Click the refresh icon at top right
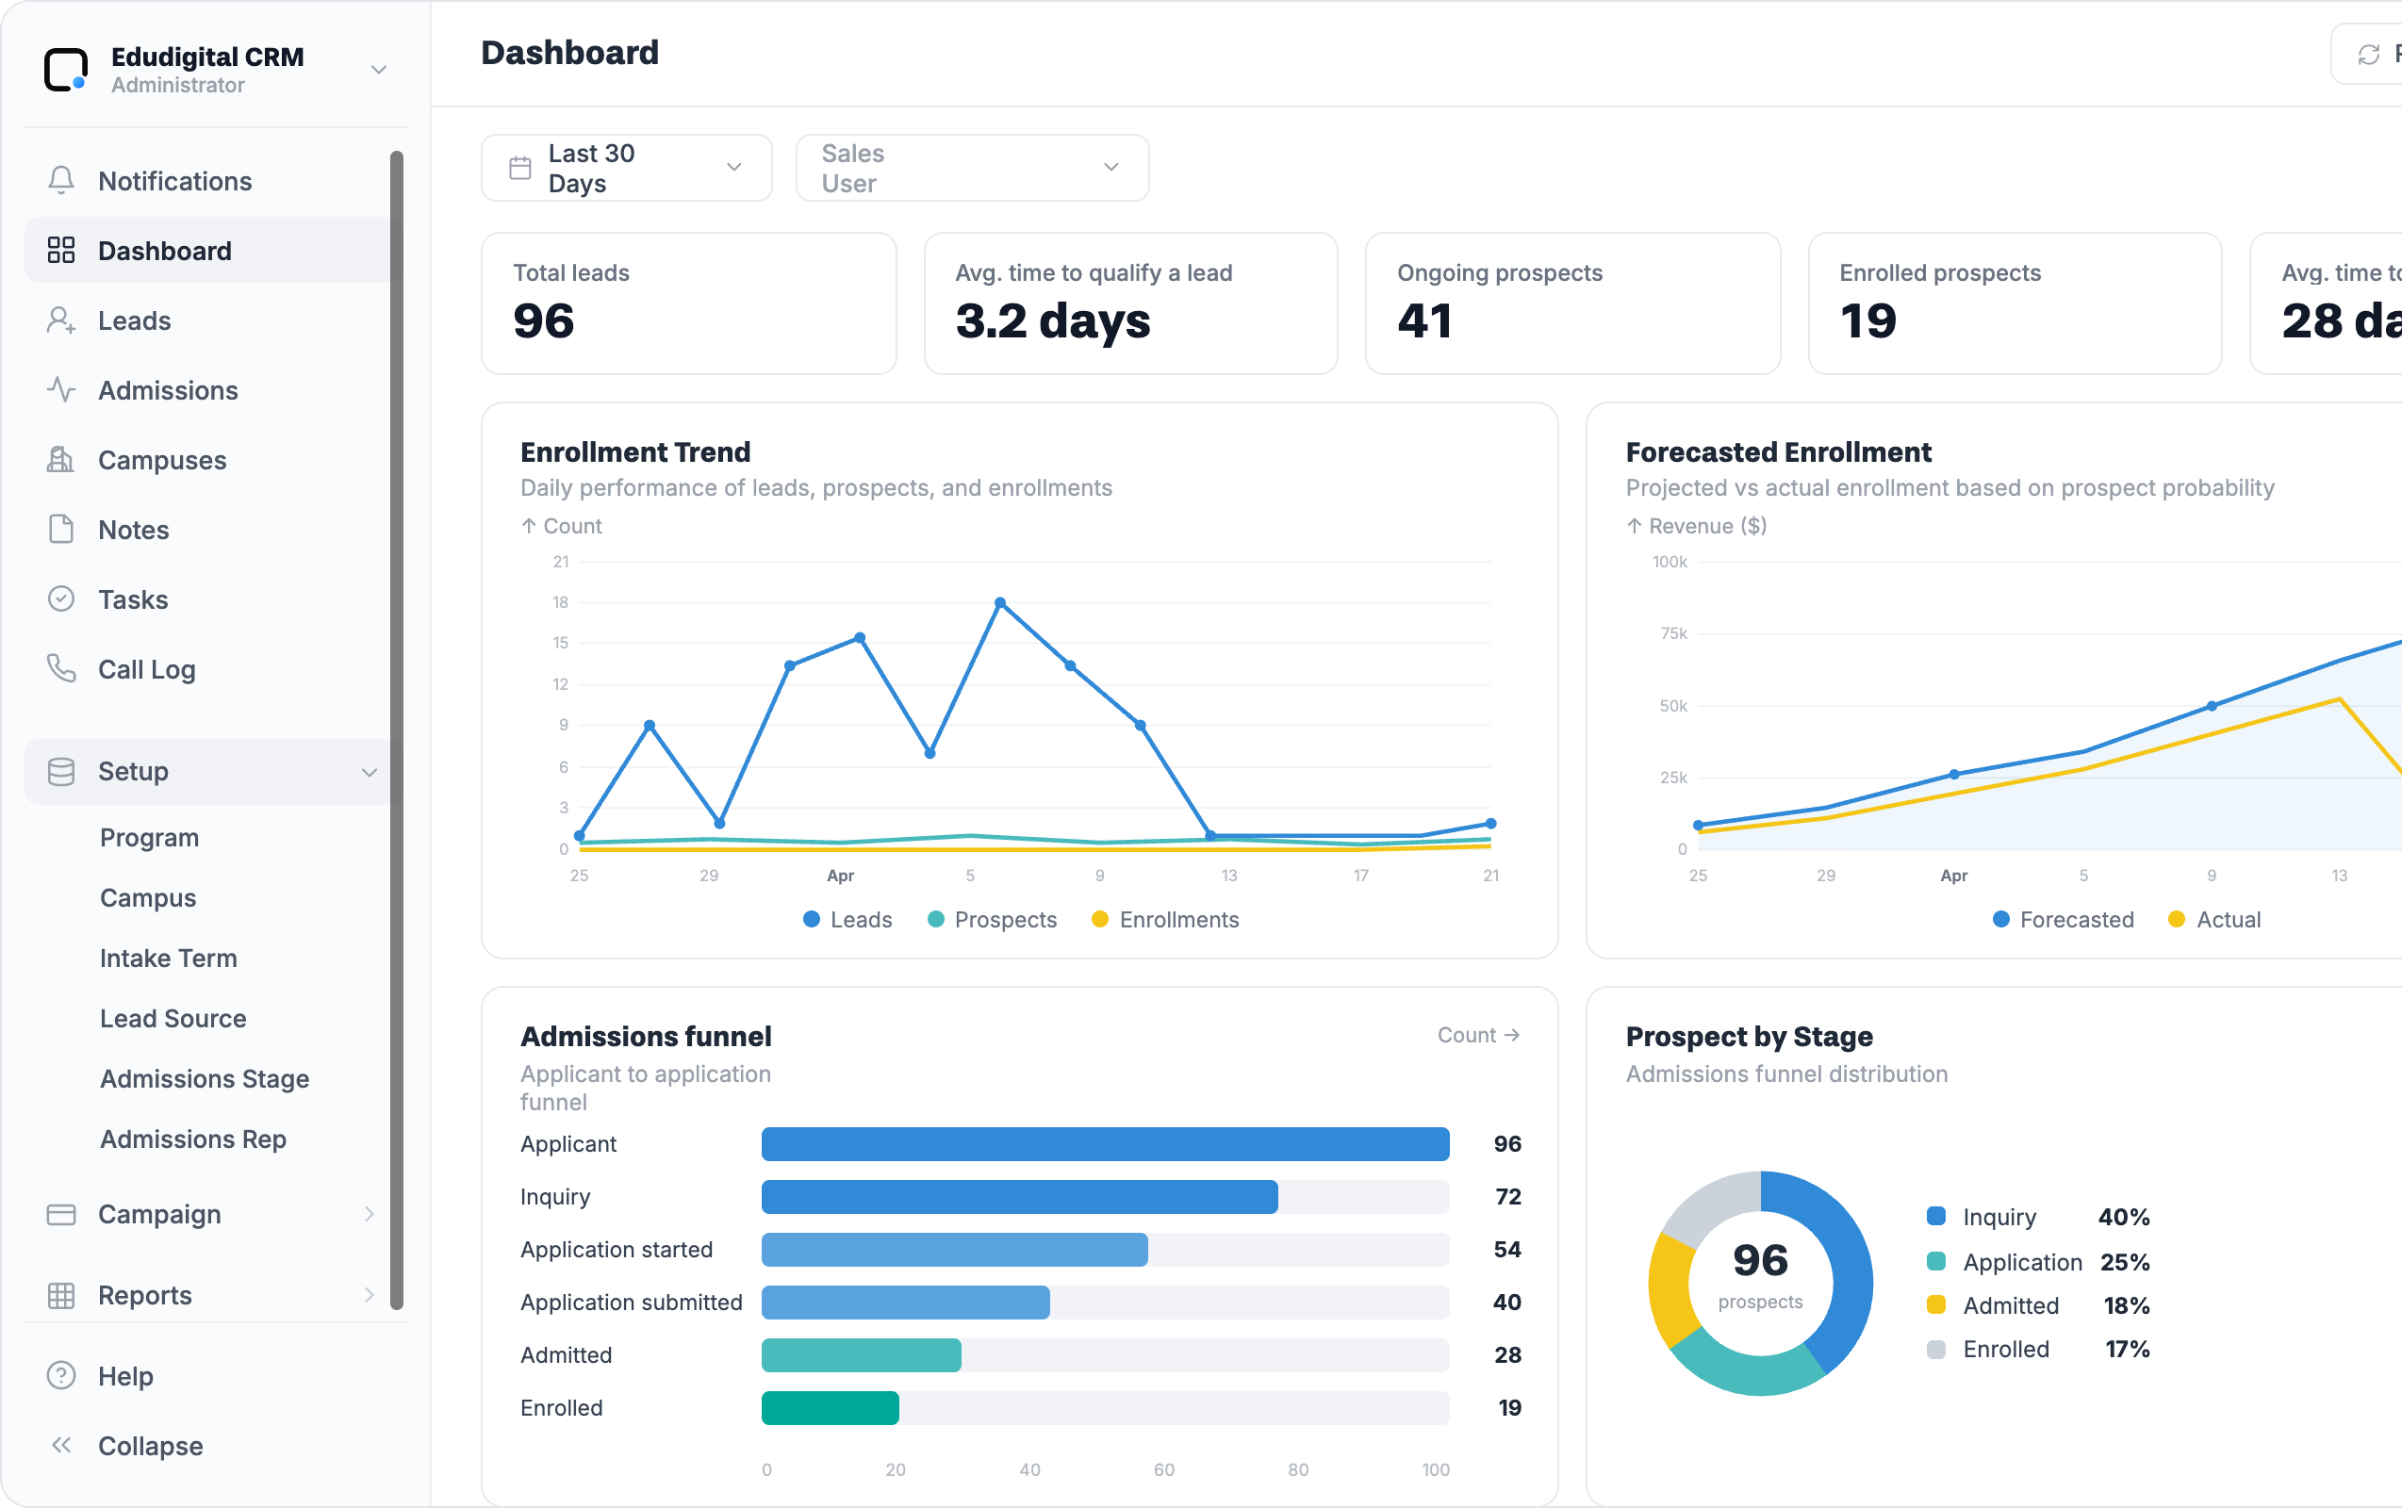Image resolution: width=2402 pixels, height=1508 pixels. (x=2368, y=55)
